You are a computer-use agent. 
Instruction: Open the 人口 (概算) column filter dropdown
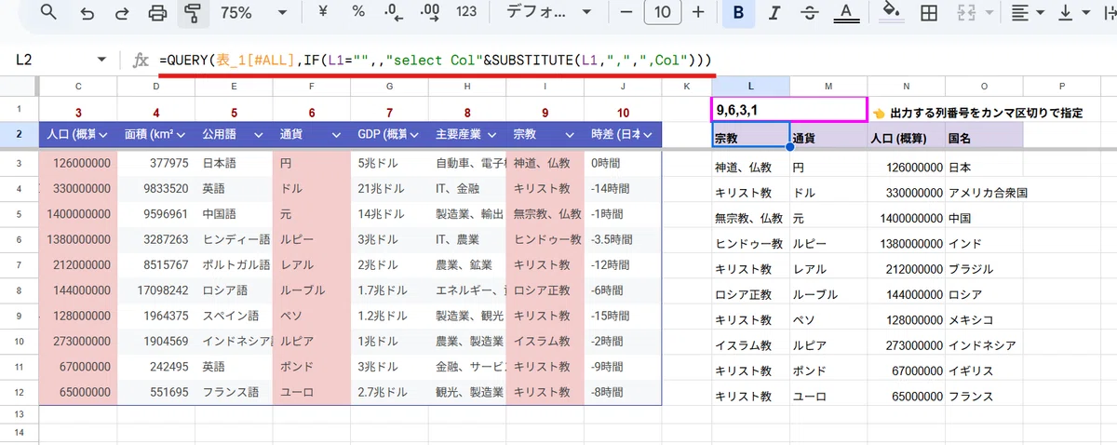point(104,134)
